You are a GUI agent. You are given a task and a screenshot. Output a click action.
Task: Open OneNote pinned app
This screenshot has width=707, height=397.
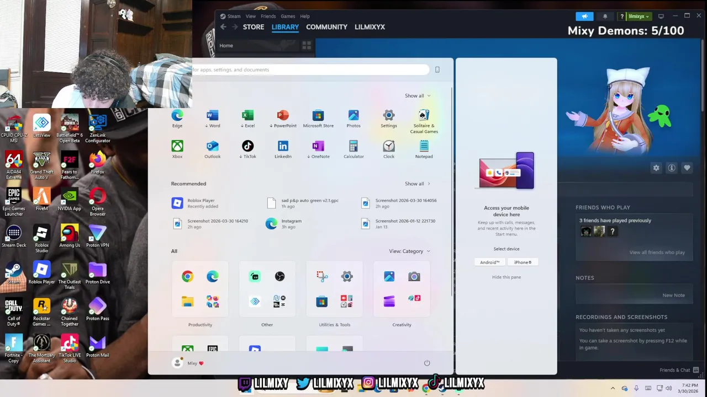[x=318, y=149]
